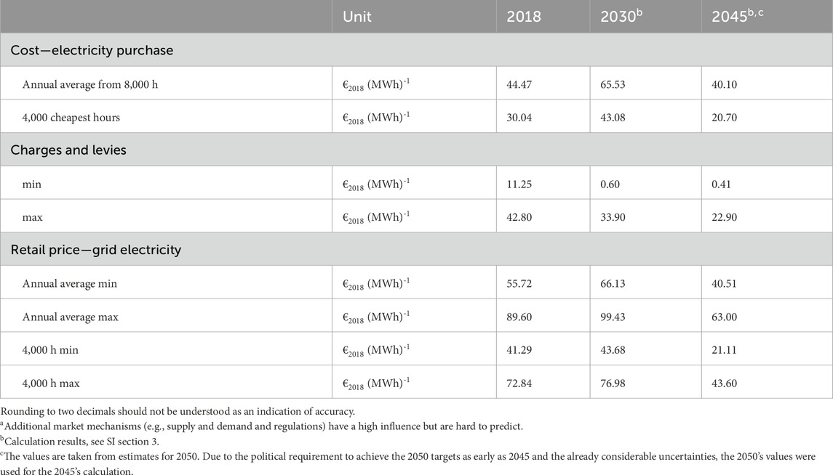Click the Annual average min row label
Image resolution: width=833 pixels, height=475 pixels.
pyautogui.click(x=70, y=283)
